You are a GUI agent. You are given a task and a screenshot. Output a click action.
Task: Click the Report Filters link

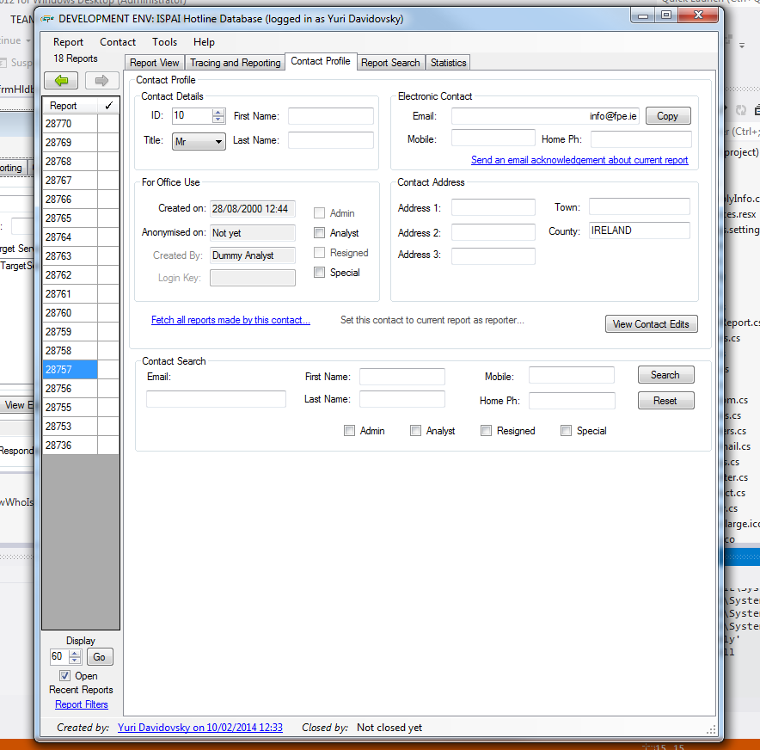click(x=82, y=704)
